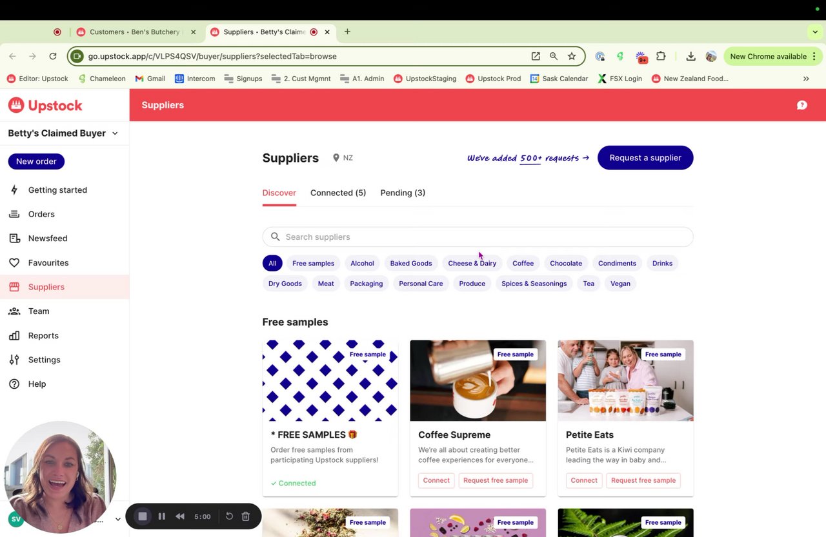Click Request a supplier button
Screen dimensions: 826x537
coord(645,158)
